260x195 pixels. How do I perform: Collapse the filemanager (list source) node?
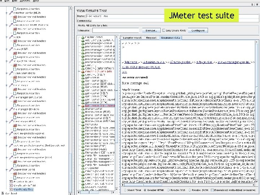[x=6, y=97]
